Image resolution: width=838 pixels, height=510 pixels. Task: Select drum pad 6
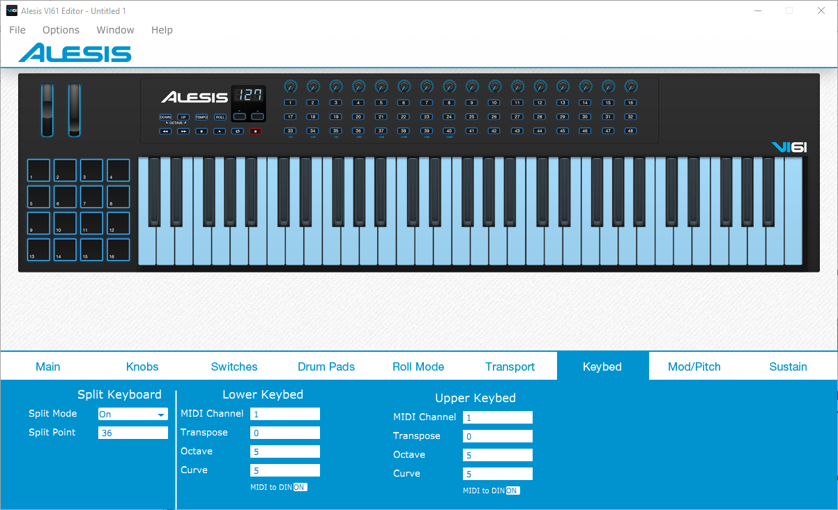tap(66, 197)
